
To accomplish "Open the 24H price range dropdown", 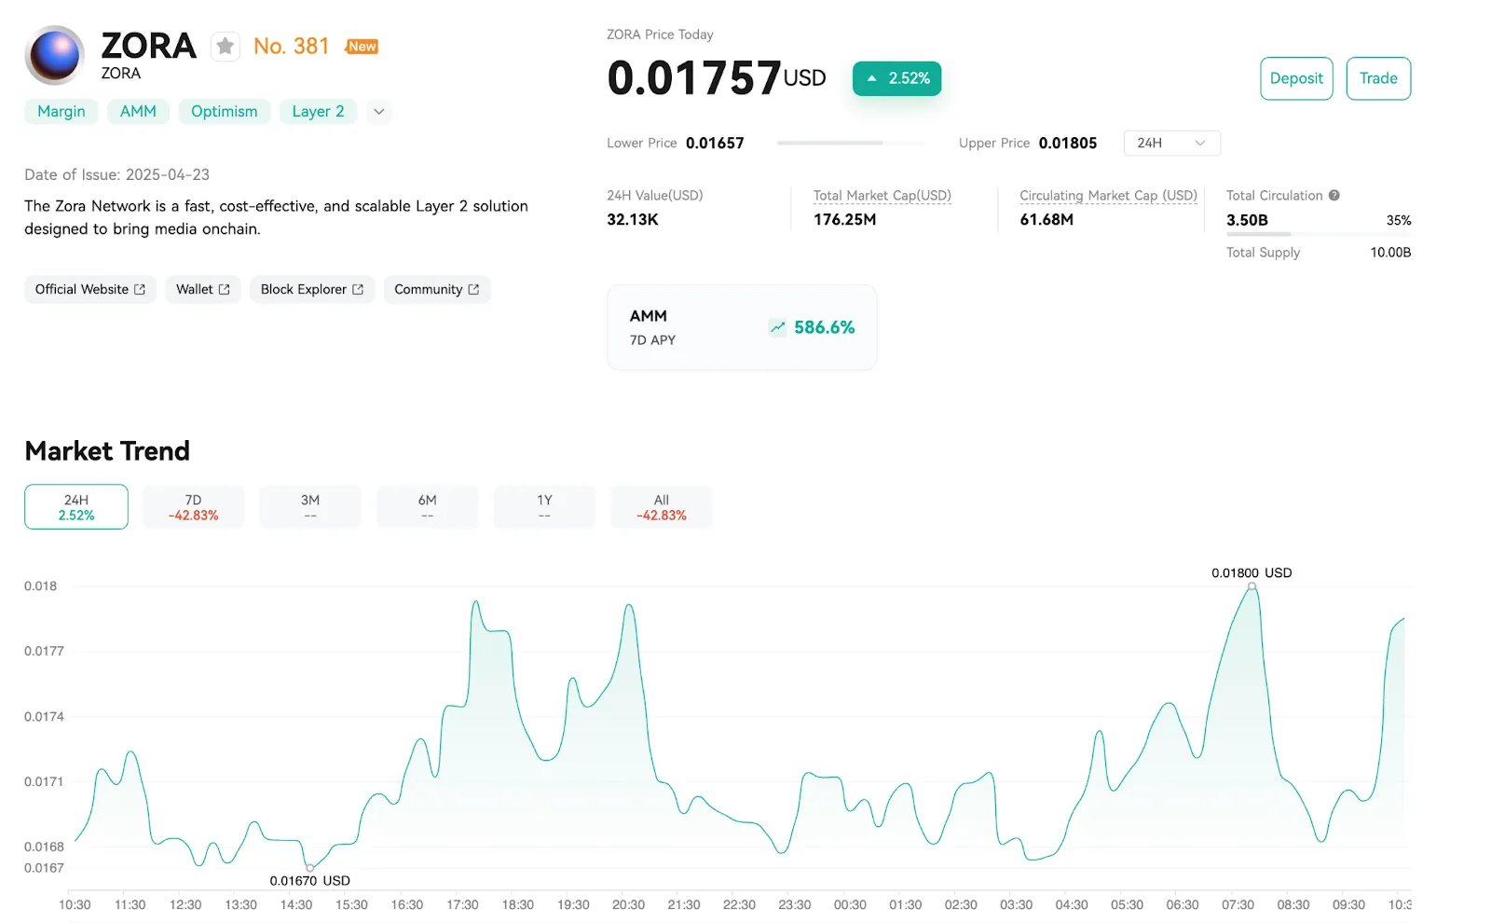I will click(1171, 143).
